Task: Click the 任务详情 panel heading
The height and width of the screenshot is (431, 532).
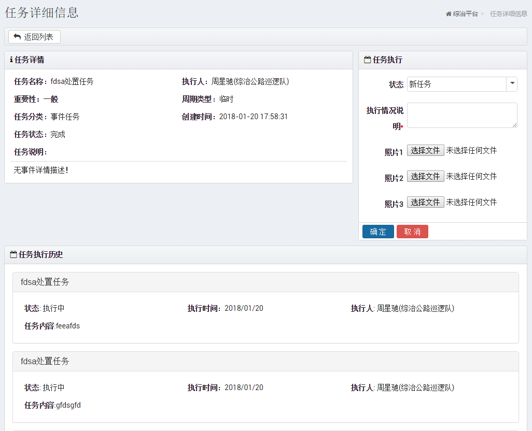Action: [29, 60]
